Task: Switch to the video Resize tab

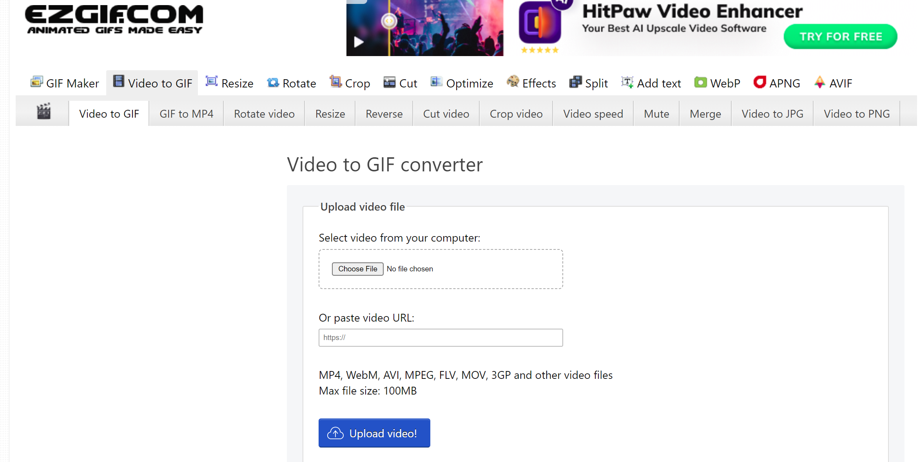Action: coord(330,113)
